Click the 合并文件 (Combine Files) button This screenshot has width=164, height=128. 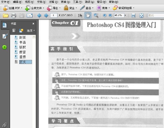pos(34,8)
